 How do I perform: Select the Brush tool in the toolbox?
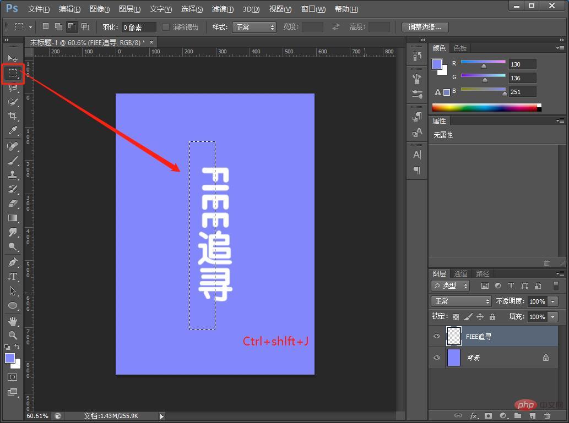13,161
